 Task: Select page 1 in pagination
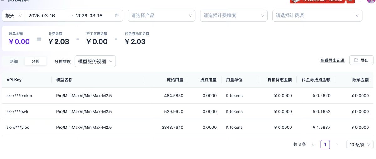(325, 145)
